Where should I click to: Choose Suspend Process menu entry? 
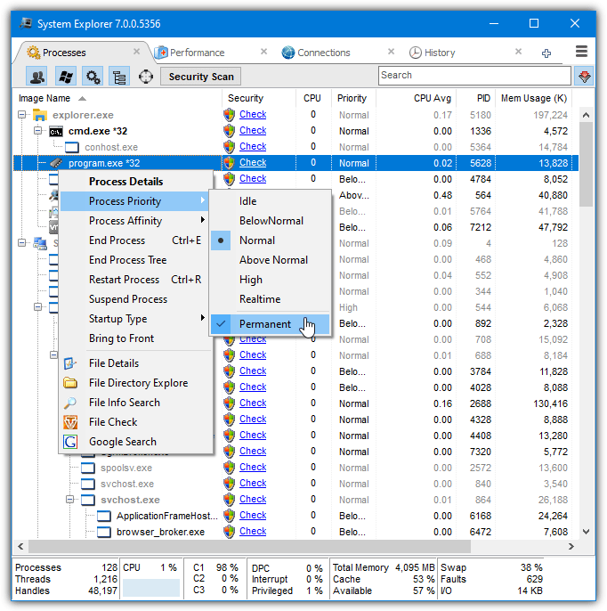pyautogui.click(x=134, y=299)
